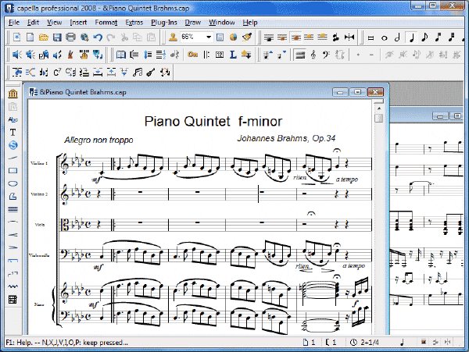Click the printer icon
Screen dimensions: 469x352
click(x=70, y=37)
